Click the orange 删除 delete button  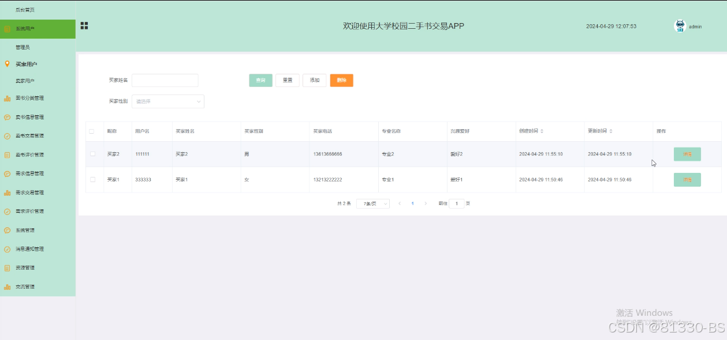pyautogui.click(x=342, y=80)
